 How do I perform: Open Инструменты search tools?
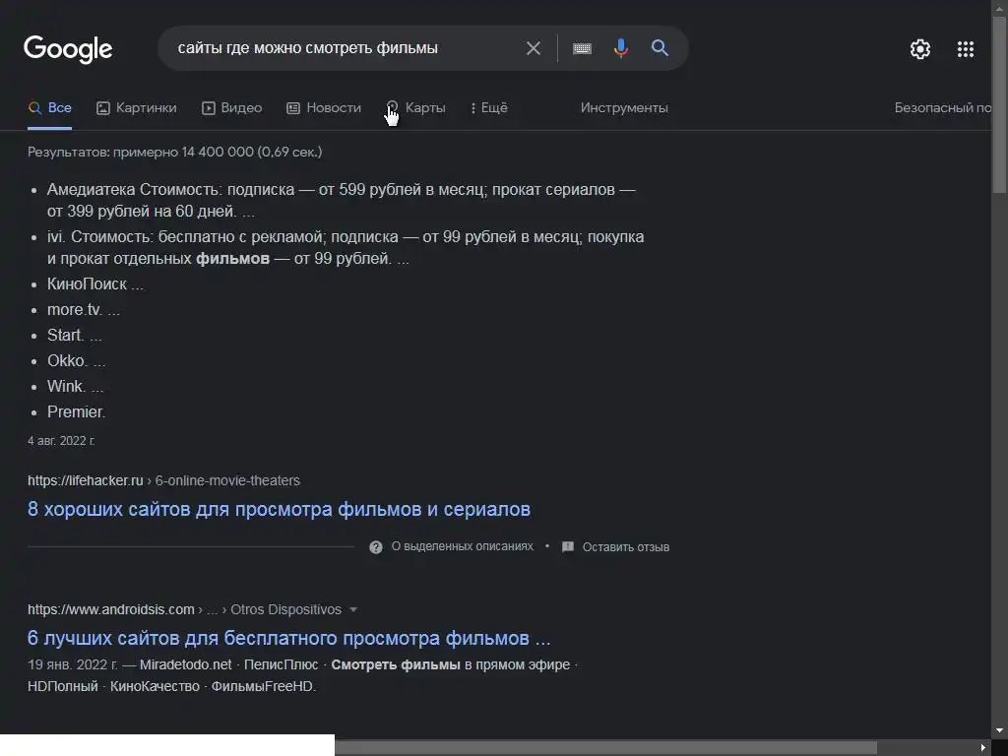click(624, 108)
